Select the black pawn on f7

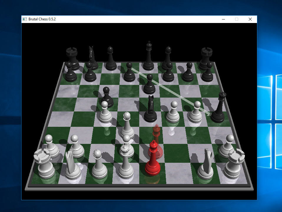[x=168, y=72]
